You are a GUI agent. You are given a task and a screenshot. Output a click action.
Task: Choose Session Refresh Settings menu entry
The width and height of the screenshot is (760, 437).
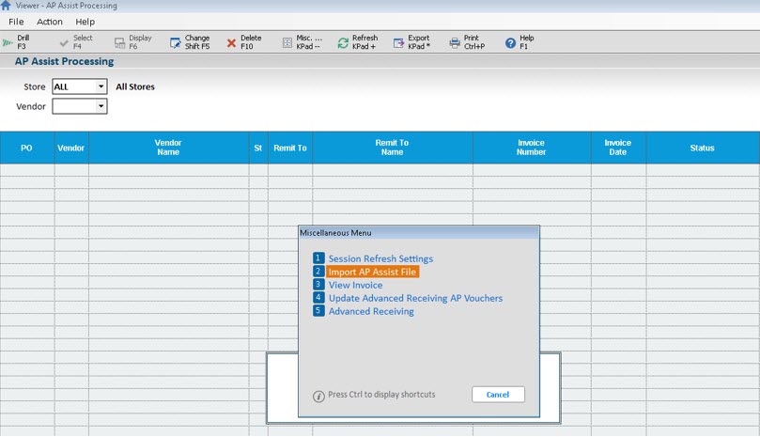pyautogui.click(x=380, y=258)
